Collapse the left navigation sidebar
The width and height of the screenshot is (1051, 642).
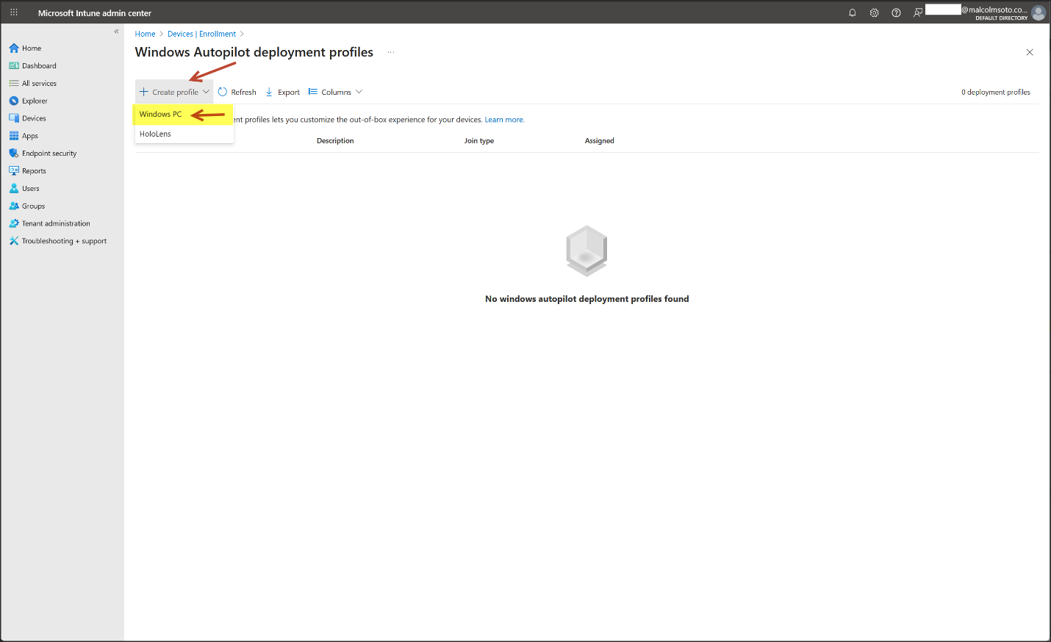click(116, 32)
